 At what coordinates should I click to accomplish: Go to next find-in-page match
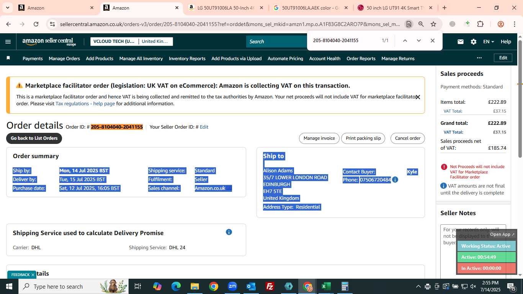tap(418, 41)
